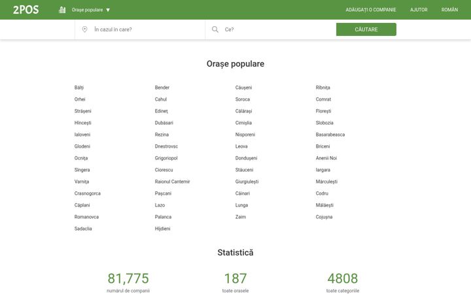The height and width of the screenshot is (294, 471).
Task: Click the location pin icon
Action: coord(84,29)
